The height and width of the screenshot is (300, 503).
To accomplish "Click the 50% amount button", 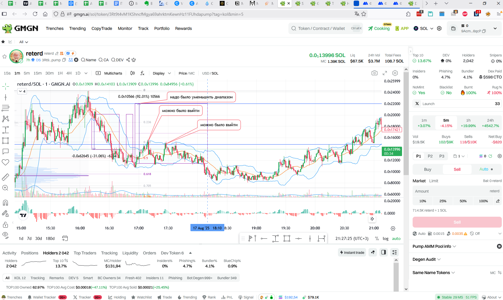I will pos(463,201).
